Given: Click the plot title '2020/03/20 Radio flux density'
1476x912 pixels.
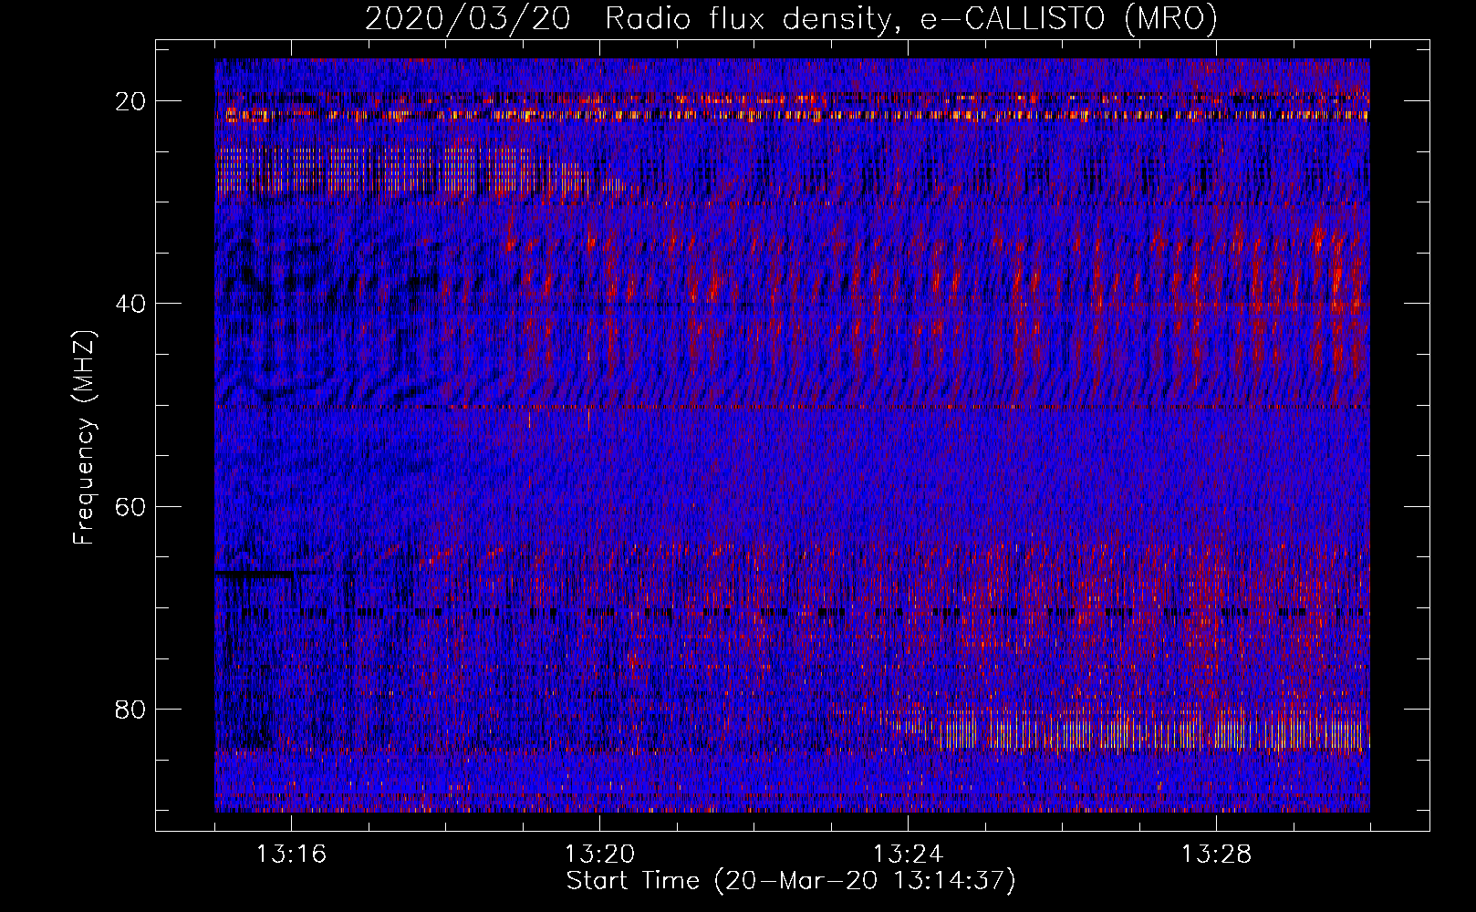Looking at the screenshot, I should click(791, 18).
